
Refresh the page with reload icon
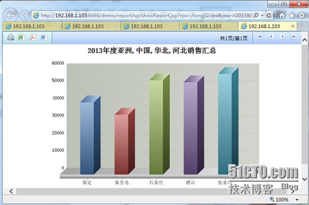point(269,15)
